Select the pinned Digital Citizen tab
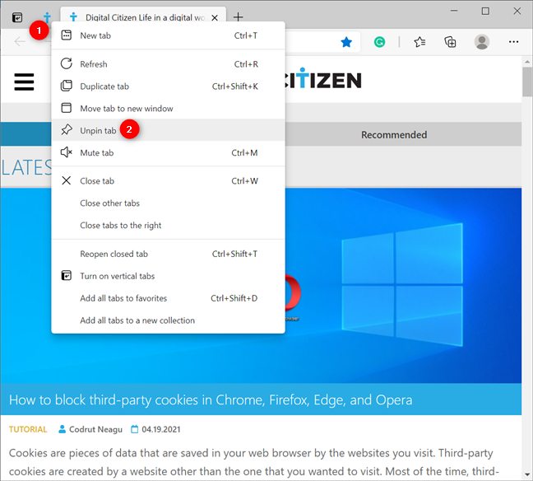The width and height of the screenshot is (533, 481). point(47,16)
